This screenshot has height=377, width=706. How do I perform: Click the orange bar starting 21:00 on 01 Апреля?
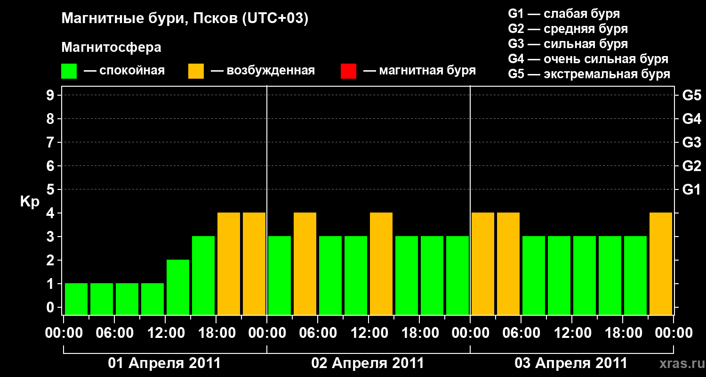click(x=254, y=263)
